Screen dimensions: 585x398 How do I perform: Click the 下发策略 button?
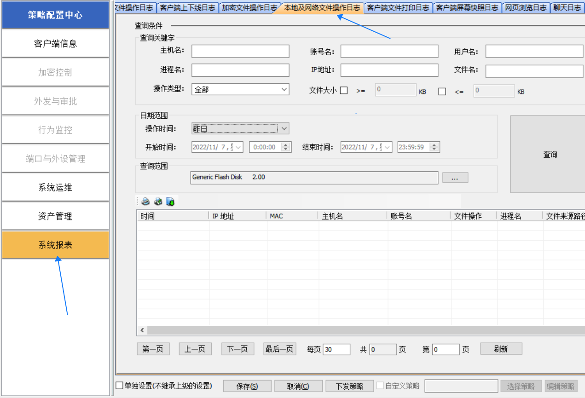[x=349, y=386]
